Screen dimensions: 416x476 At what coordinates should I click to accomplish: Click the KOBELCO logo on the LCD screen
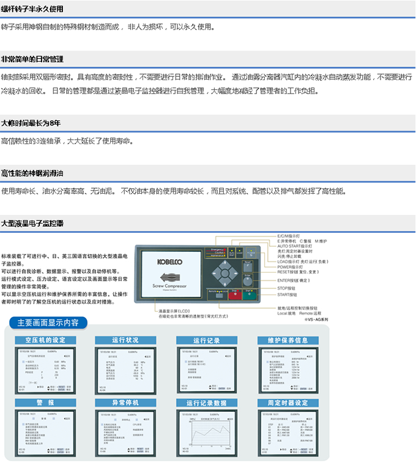(x=170, y=262)
